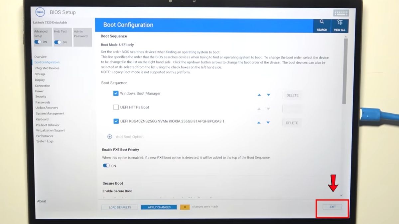399x224 pixels.
Task: Click the changes counter badge
Action: click(x=185, y=207)
